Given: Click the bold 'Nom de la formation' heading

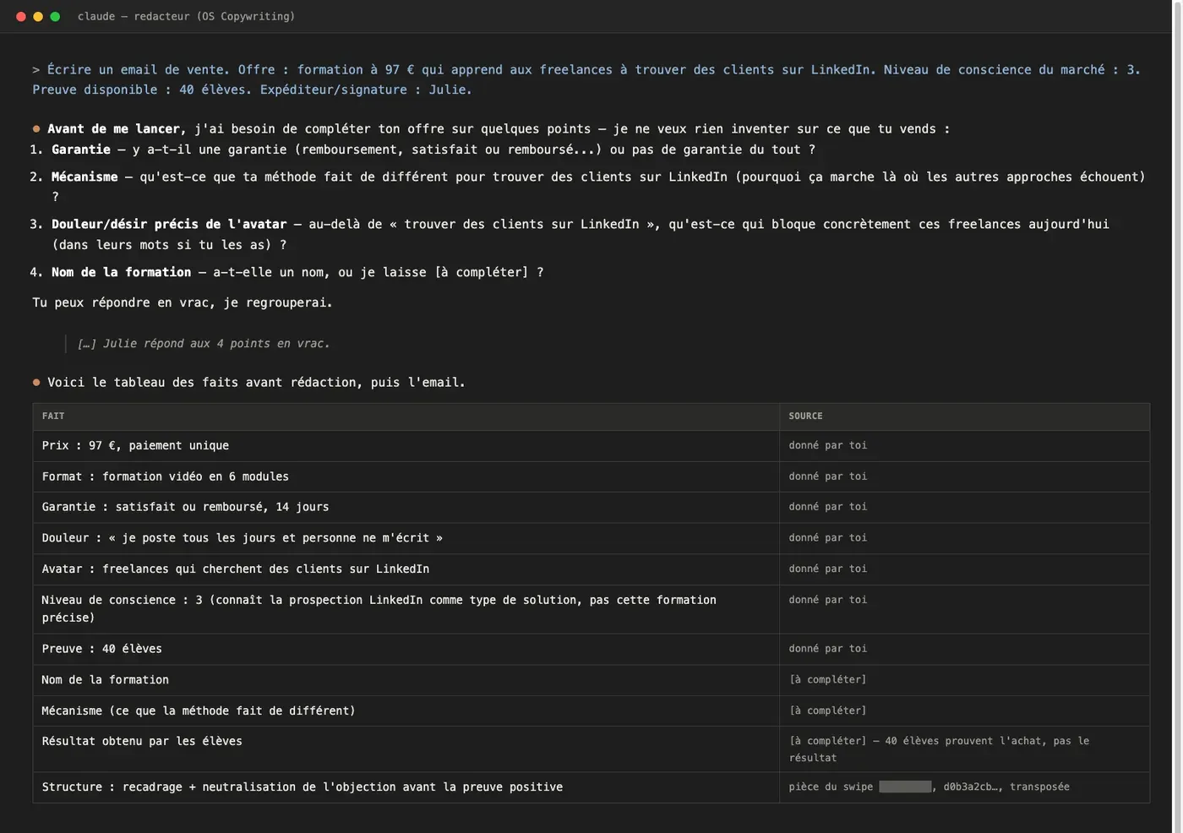Looking at the screenshot, I should (x=122, y=272).
